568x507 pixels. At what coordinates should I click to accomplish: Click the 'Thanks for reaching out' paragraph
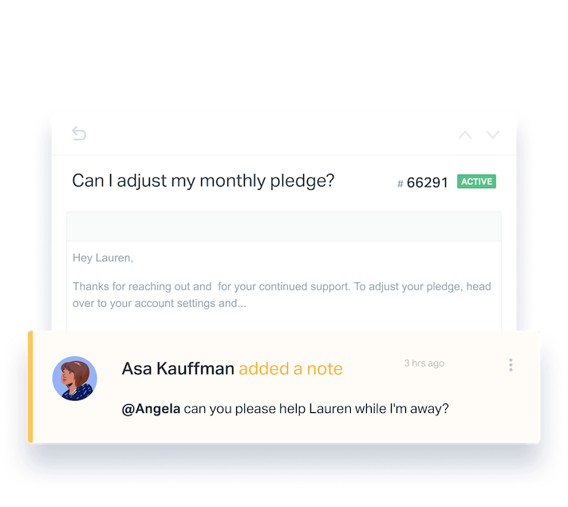coord(282,295)
